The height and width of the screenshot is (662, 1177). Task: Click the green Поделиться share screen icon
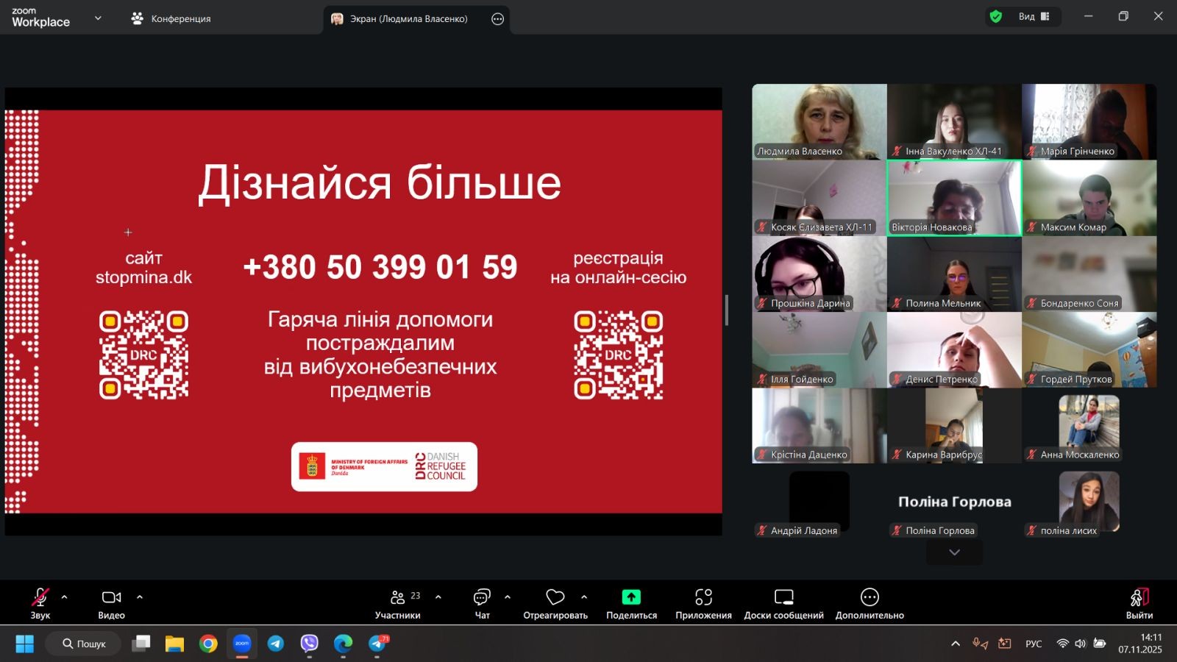631,597
